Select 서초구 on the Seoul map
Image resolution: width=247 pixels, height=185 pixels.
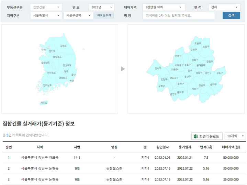click(x=195, y=89)
